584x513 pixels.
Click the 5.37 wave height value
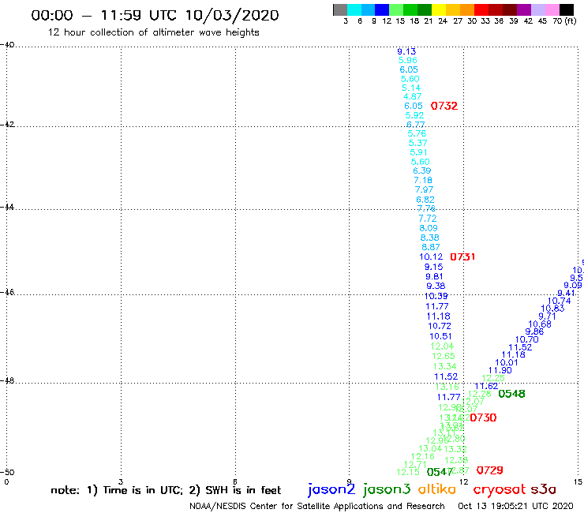[418, 143]
